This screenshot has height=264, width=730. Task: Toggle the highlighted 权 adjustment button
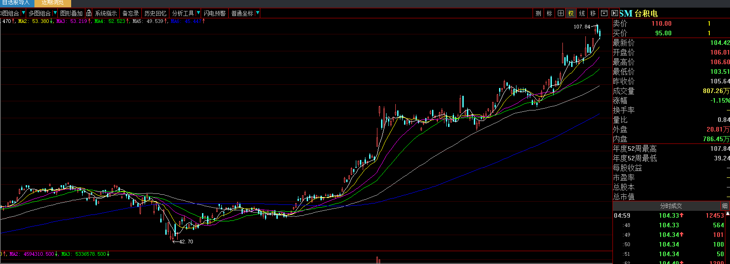tap(571, 13)
